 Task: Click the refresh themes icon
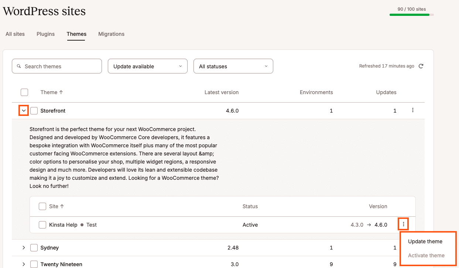(421, 66)
